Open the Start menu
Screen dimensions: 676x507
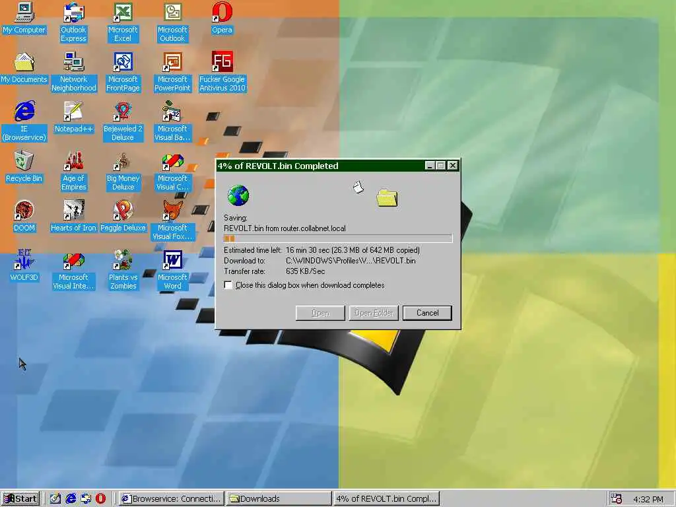(20, 499)
